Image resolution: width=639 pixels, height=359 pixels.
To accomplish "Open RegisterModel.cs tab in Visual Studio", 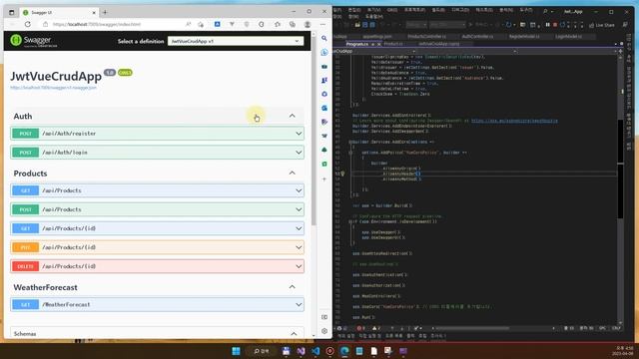I will pyautogui.click(x=524, y=37).
